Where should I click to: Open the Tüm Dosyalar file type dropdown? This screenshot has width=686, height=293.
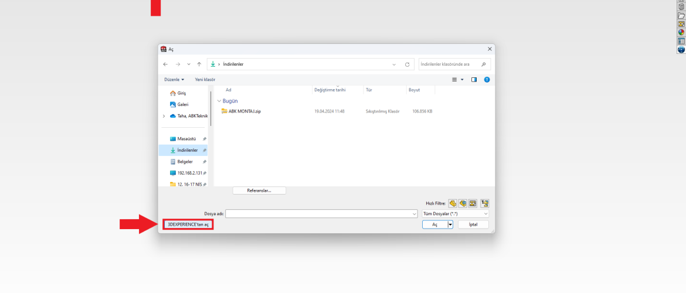click(x=455, y=214)
